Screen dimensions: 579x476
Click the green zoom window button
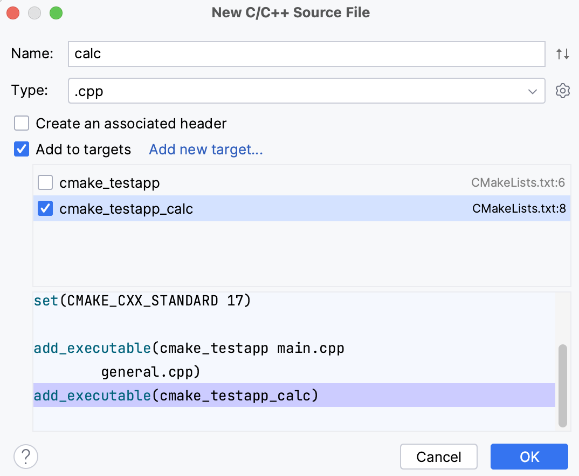(x=56, y=13)
